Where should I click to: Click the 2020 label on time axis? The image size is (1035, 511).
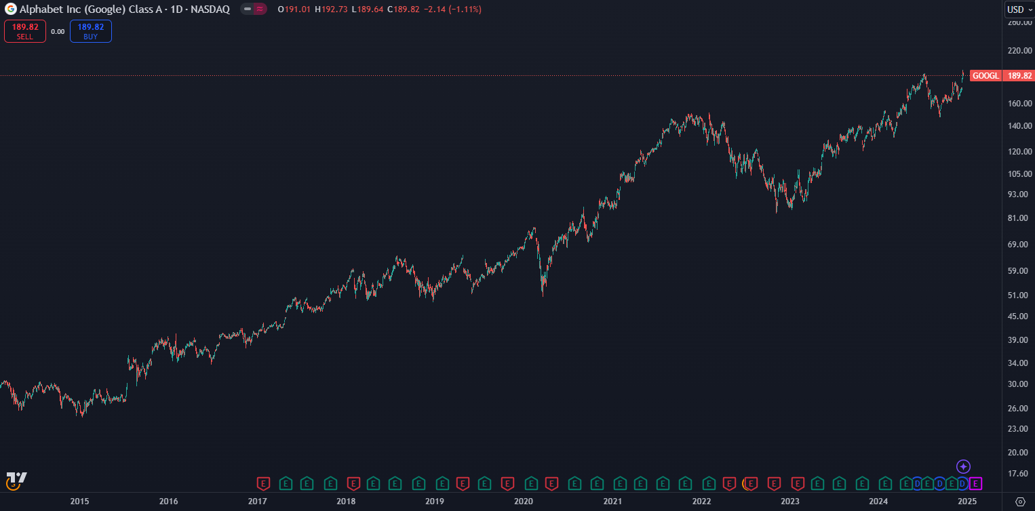[x=523, y=502]
